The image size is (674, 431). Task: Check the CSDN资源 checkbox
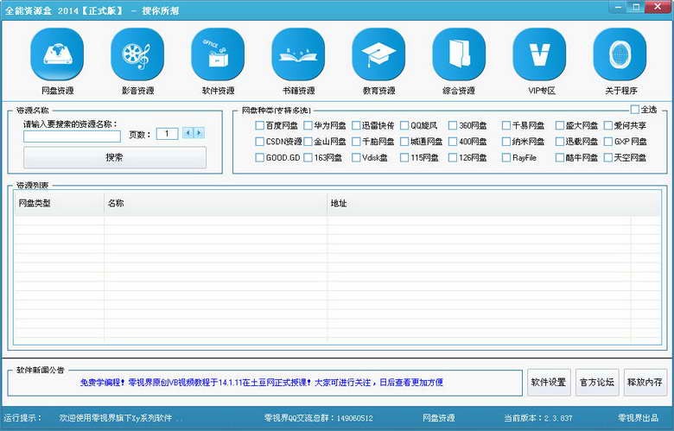point(259,142)
